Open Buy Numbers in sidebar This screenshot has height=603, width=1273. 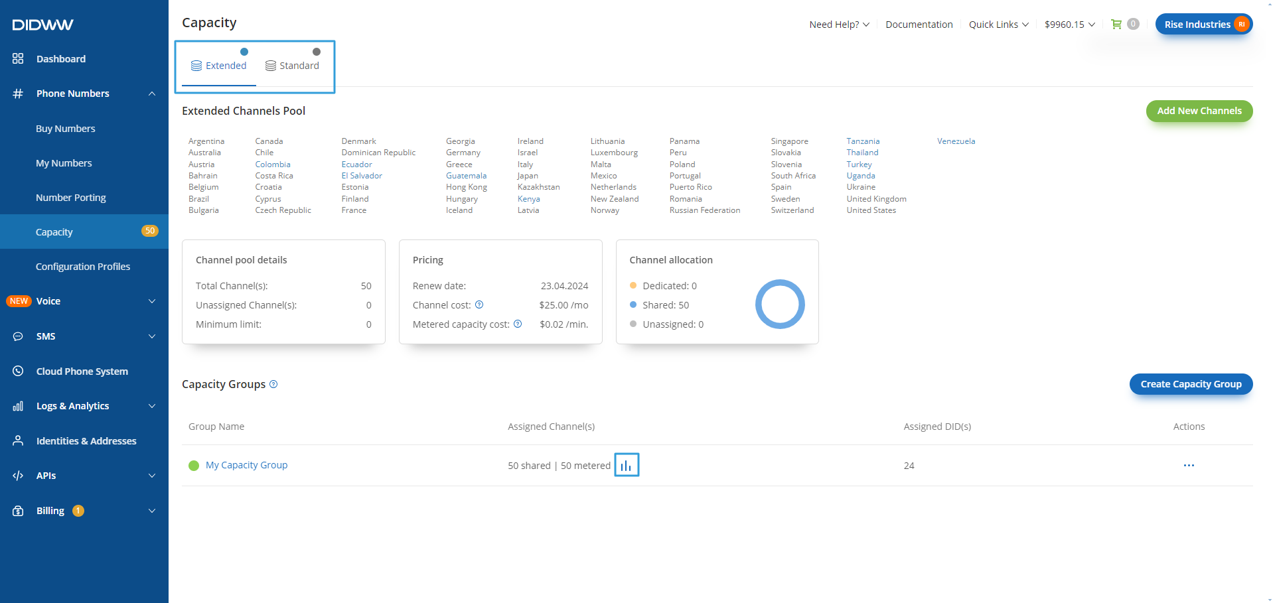(x=66, y=129)
